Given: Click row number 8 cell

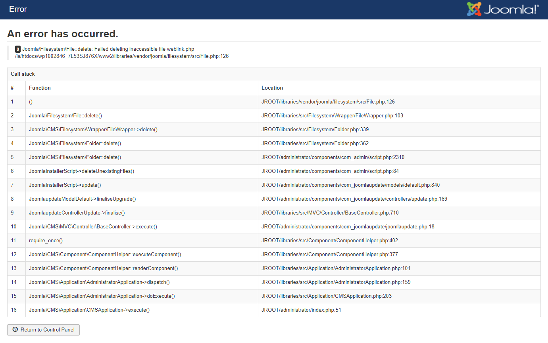Looking at the screenshot, I should pos(16,199).
